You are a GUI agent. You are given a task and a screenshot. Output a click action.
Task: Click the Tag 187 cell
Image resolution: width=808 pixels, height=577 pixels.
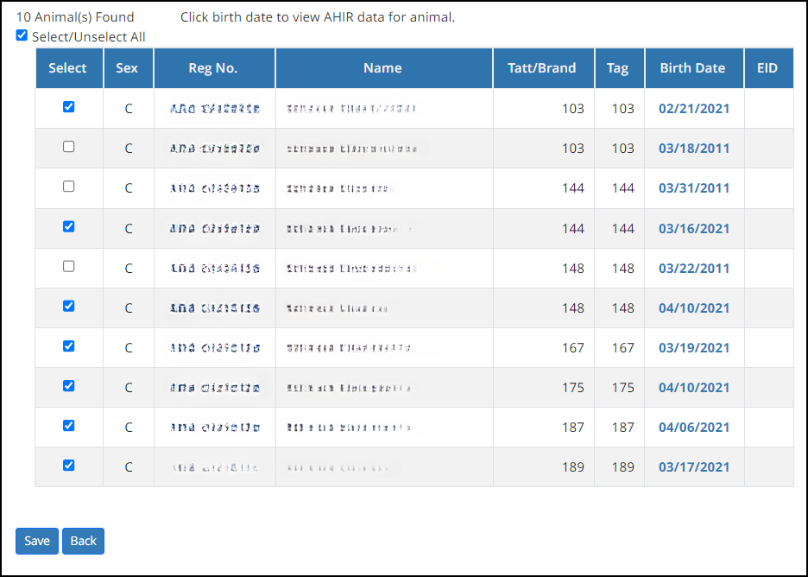point(620,428)
